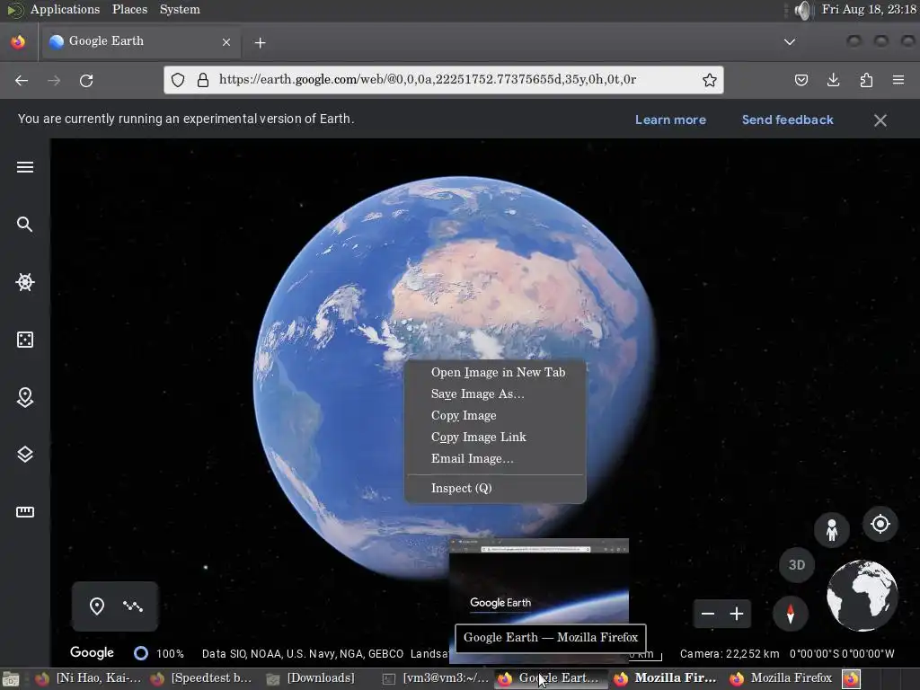Open the Google Earth hamburger menu
This screenshot has height=690, width=920.
click(x=24, y=167)
